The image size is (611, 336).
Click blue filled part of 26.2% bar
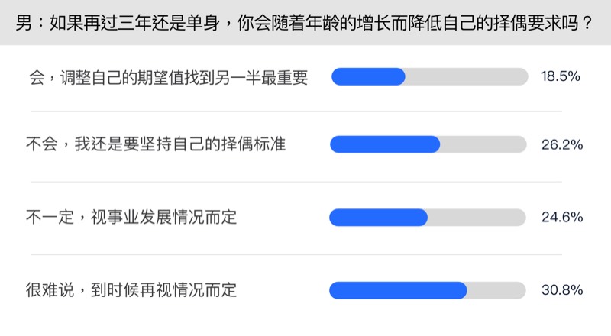click(x=384, y=144)
